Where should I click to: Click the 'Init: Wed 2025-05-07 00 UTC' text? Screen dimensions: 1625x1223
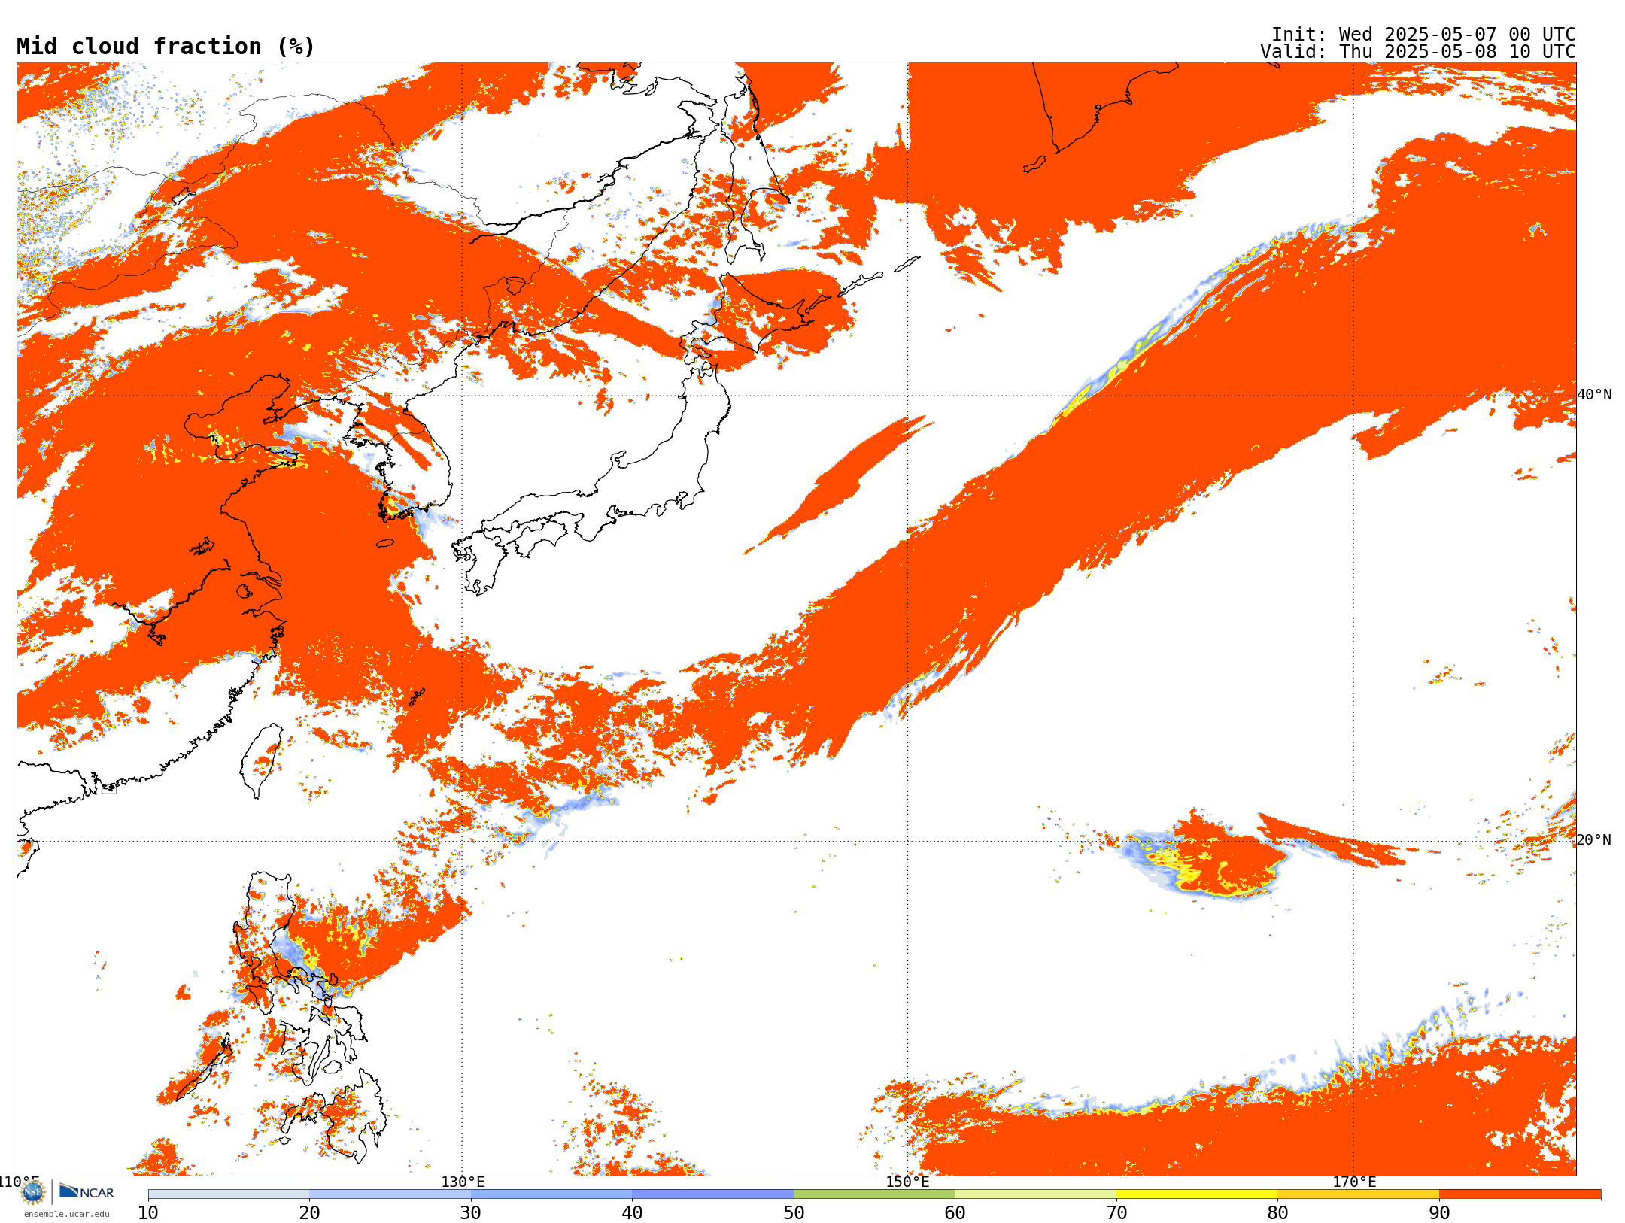click(1423, 35)
